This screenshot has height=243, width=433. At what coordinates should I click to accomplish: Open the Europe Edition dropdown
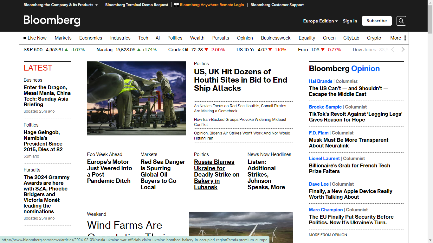pos(320,21)
